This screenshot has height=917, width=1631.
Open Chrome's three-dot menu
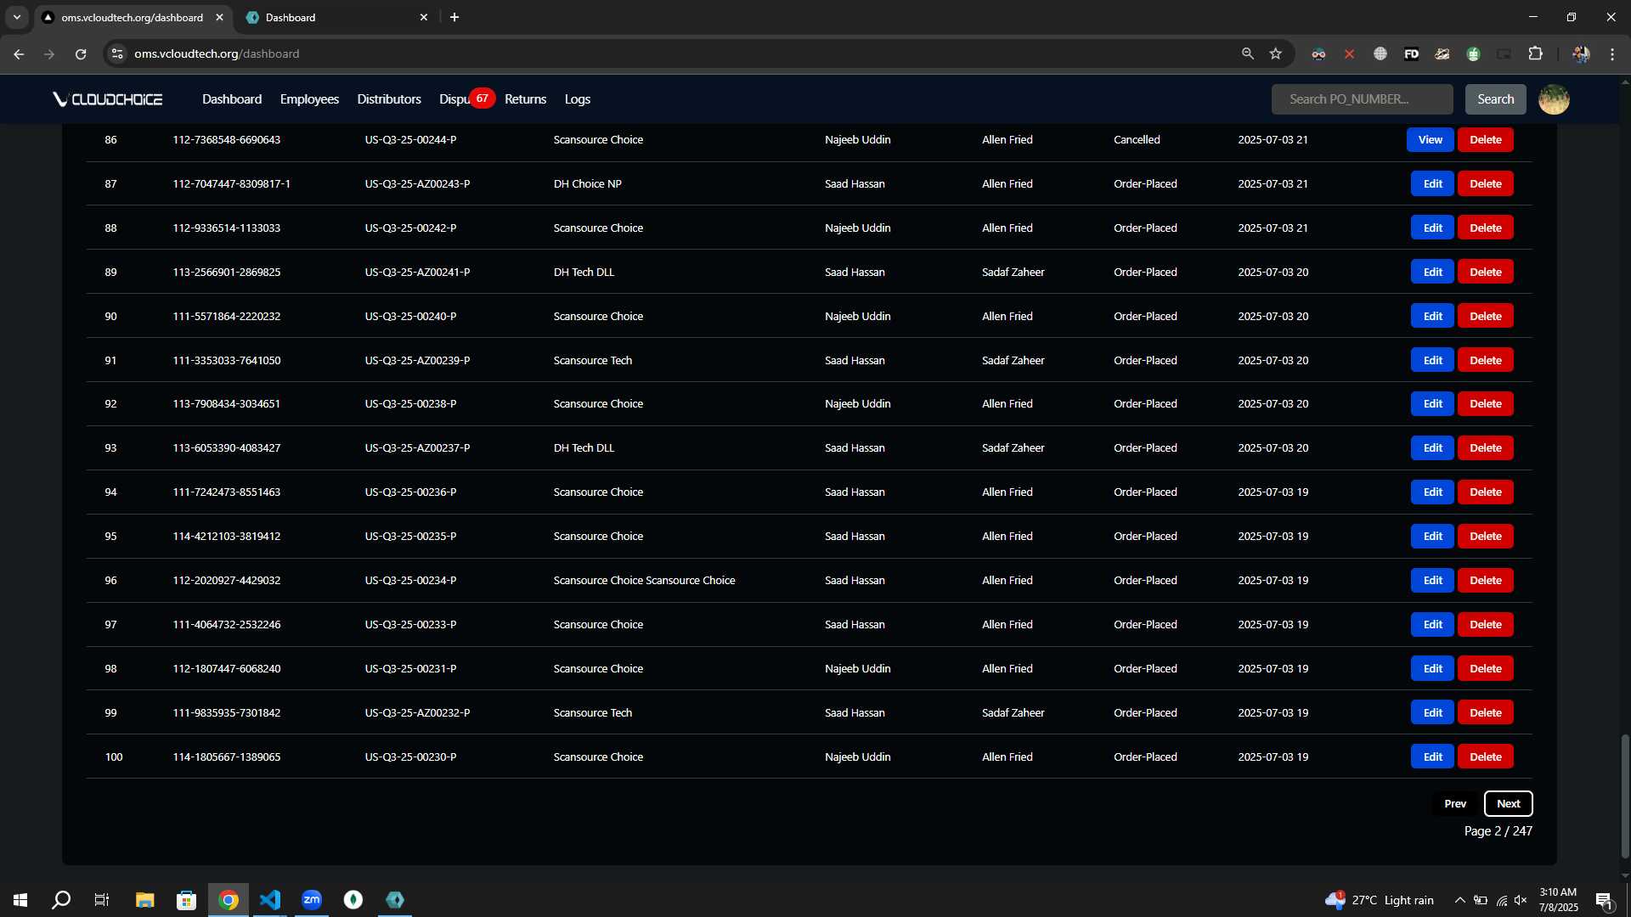tap(1611, 53)
